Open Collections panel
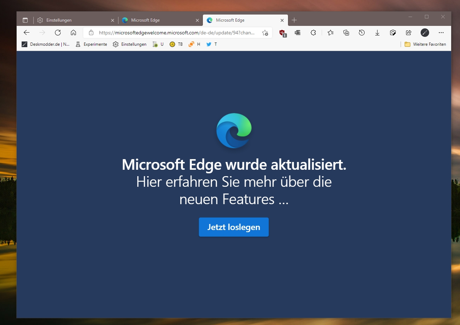Screen dimensions: 460x325 346,33
